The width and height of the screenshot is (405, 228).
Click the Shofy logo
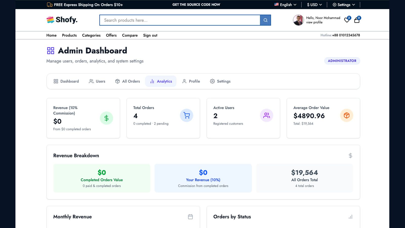62,20
